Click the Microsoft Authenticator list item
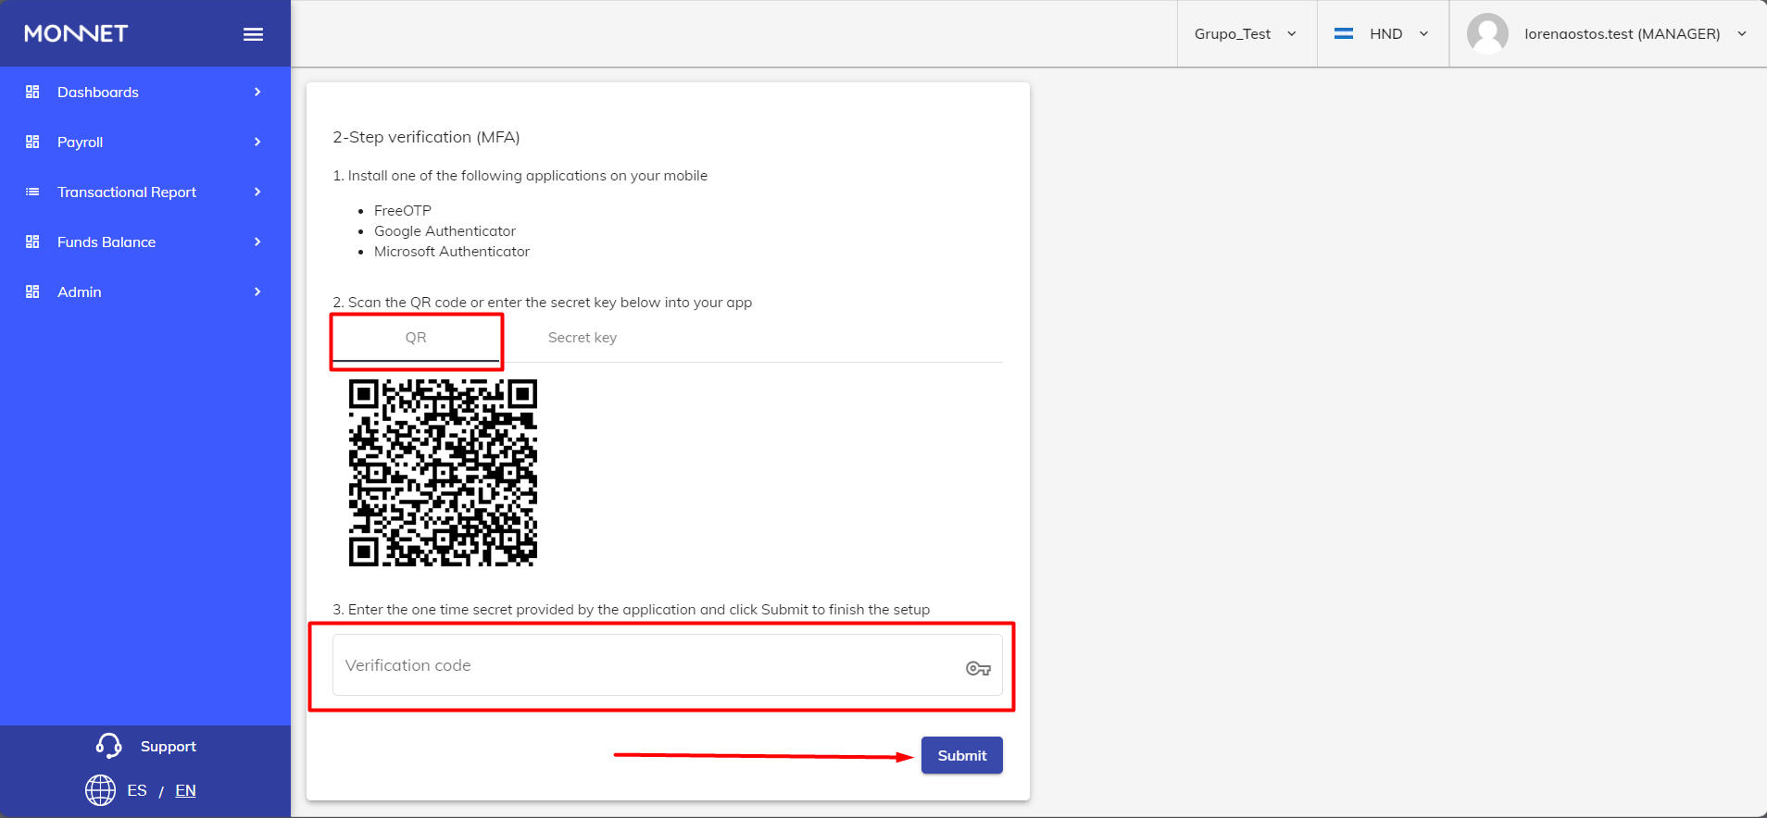 [452, 251]
